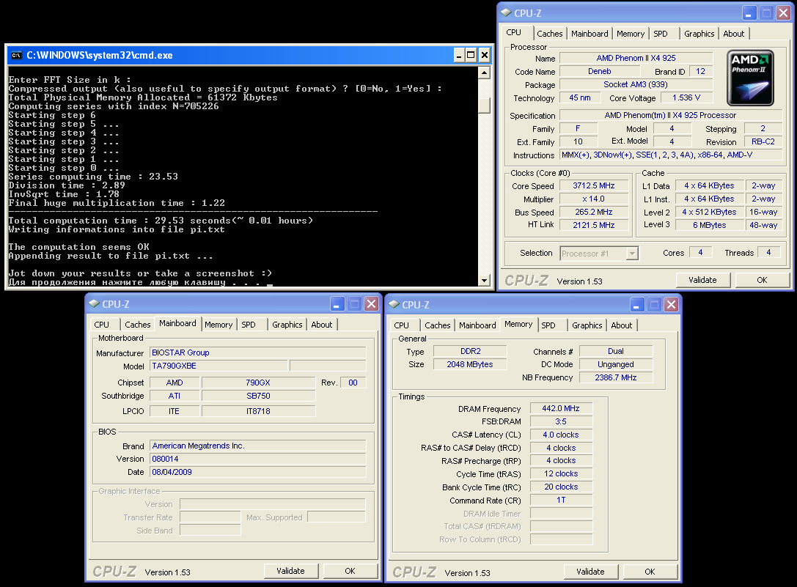This screenshot has width=797, height=587.
Task: Minimize the CPU-Z Mainboard window
Action: point(337,304)
